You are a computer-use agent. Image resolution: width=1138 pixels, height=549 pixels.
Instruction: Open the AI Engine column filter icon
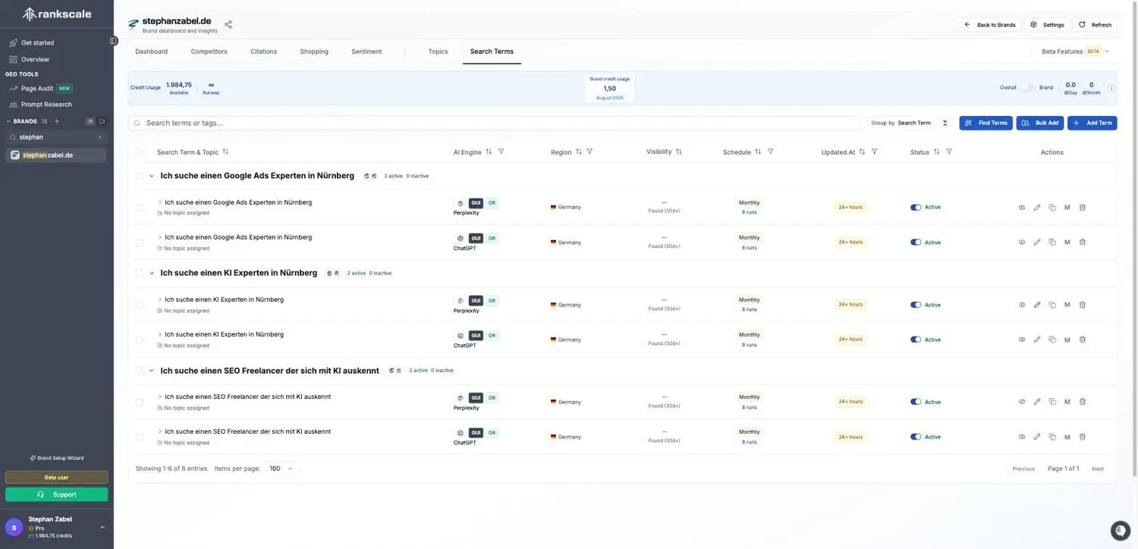501,152
